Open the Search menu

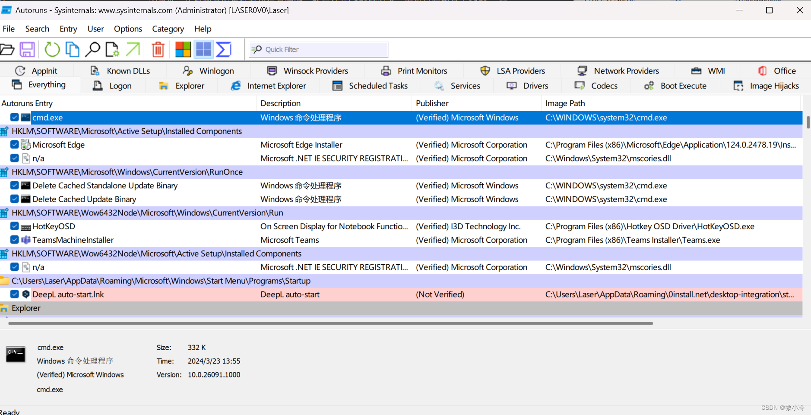[x=37, y=29]
